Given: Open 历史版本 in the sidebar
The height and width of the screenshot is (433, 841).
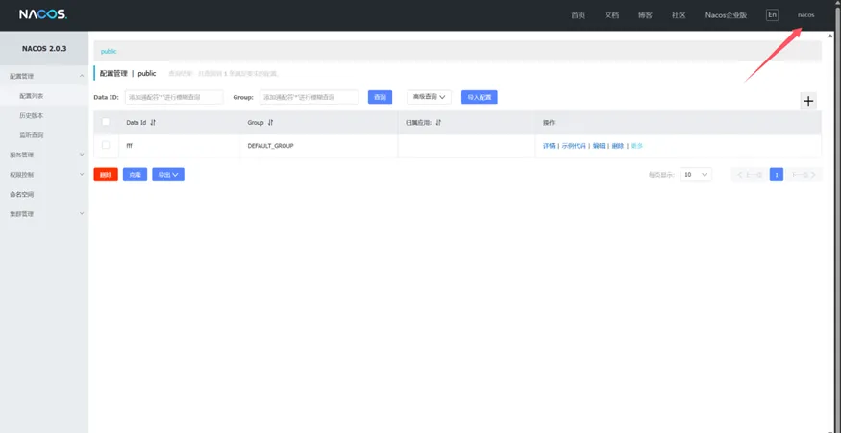Looking at the screenshot, I should point(32,115).
